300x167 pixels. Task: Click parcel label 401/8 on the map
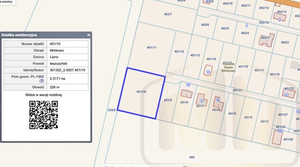(x=184, y=102)
